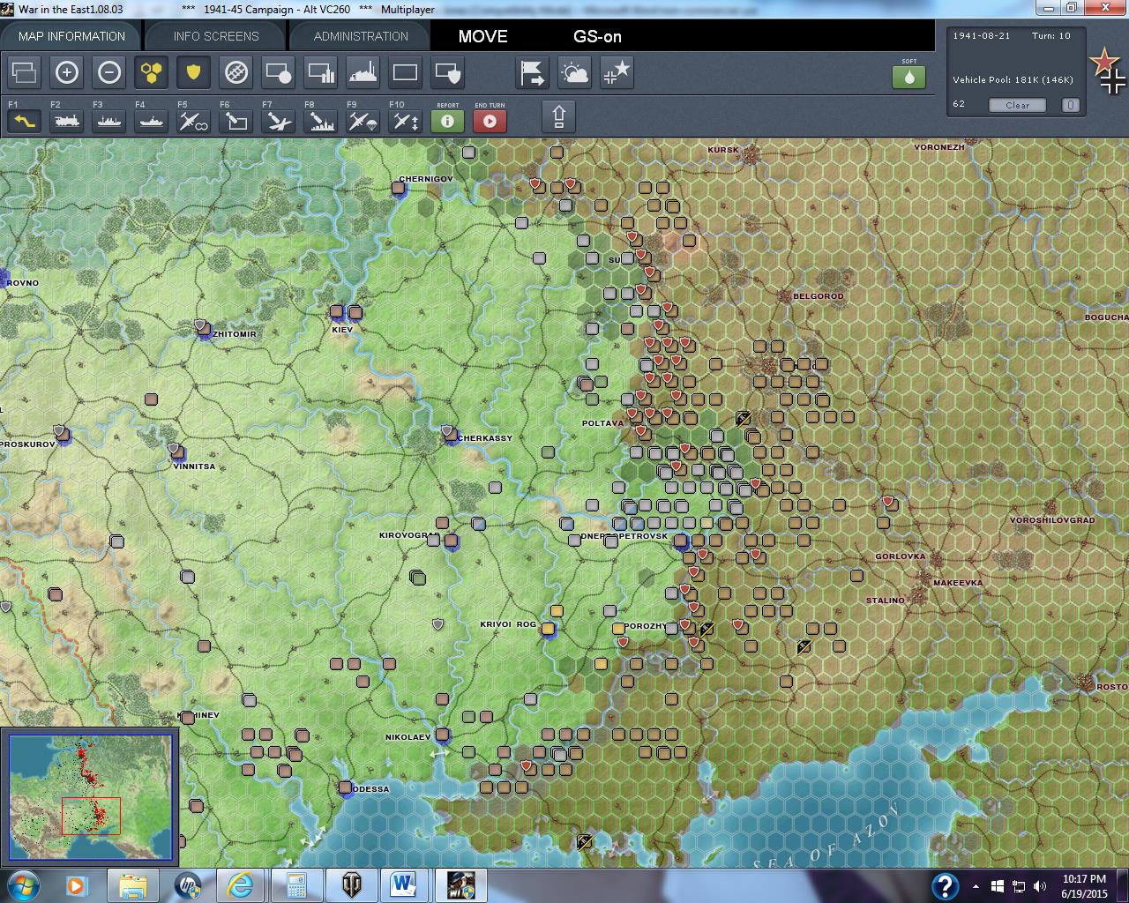1129x903 pixels.
Task: Toggle the circular rail network overlay icon
Action: tap(236, 72)
